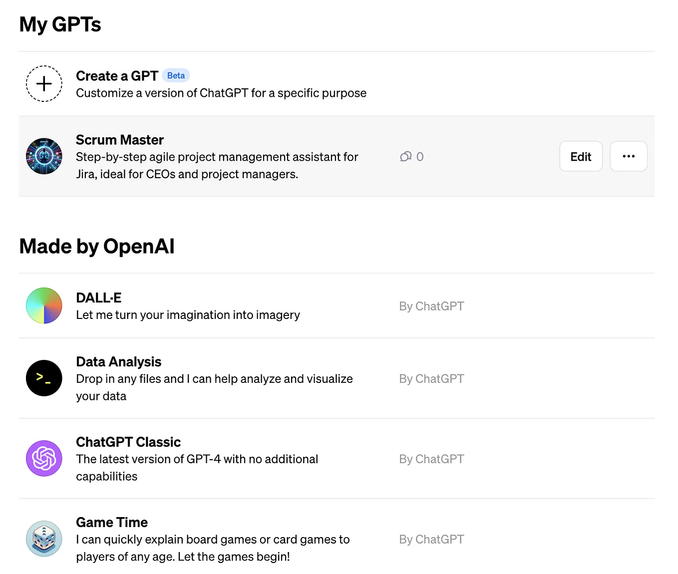
Task: Open the Data Analysis terminal icon
Action: pyautogui.click(x=44, y=378)
